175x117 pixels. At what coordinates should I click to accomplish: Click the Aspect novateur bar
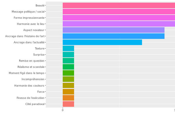pyautogui.click(x=114, y=30)
